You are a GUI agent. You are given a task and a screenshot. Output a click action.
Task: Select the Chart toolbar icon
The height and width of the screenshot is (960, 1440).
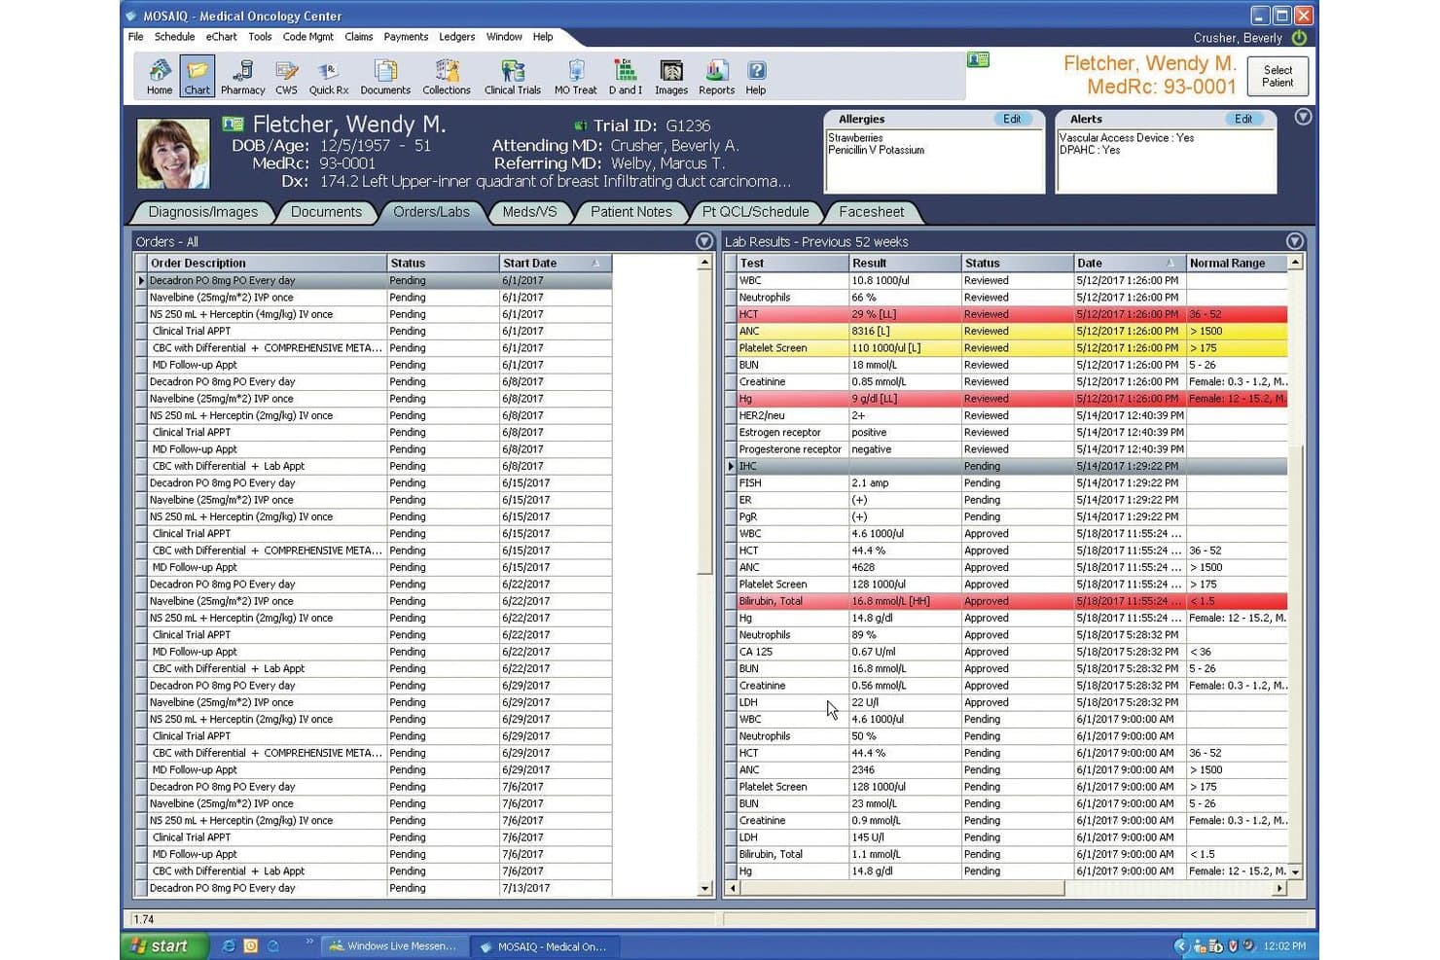point(197,77)
